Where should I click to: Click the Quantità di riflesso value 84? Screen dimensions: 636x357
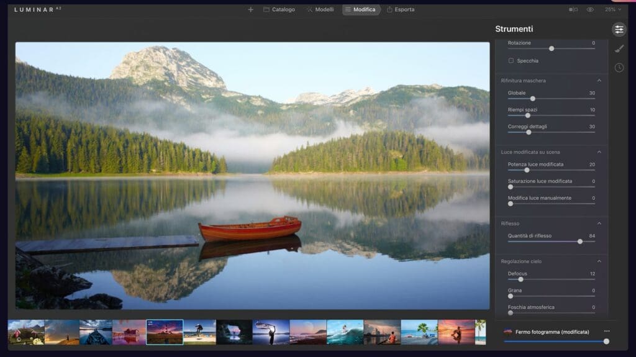pyautogui.click(x=592, y=236)
